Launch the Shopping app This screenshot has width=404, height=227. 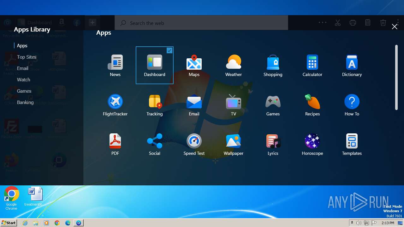pos(273,65)
